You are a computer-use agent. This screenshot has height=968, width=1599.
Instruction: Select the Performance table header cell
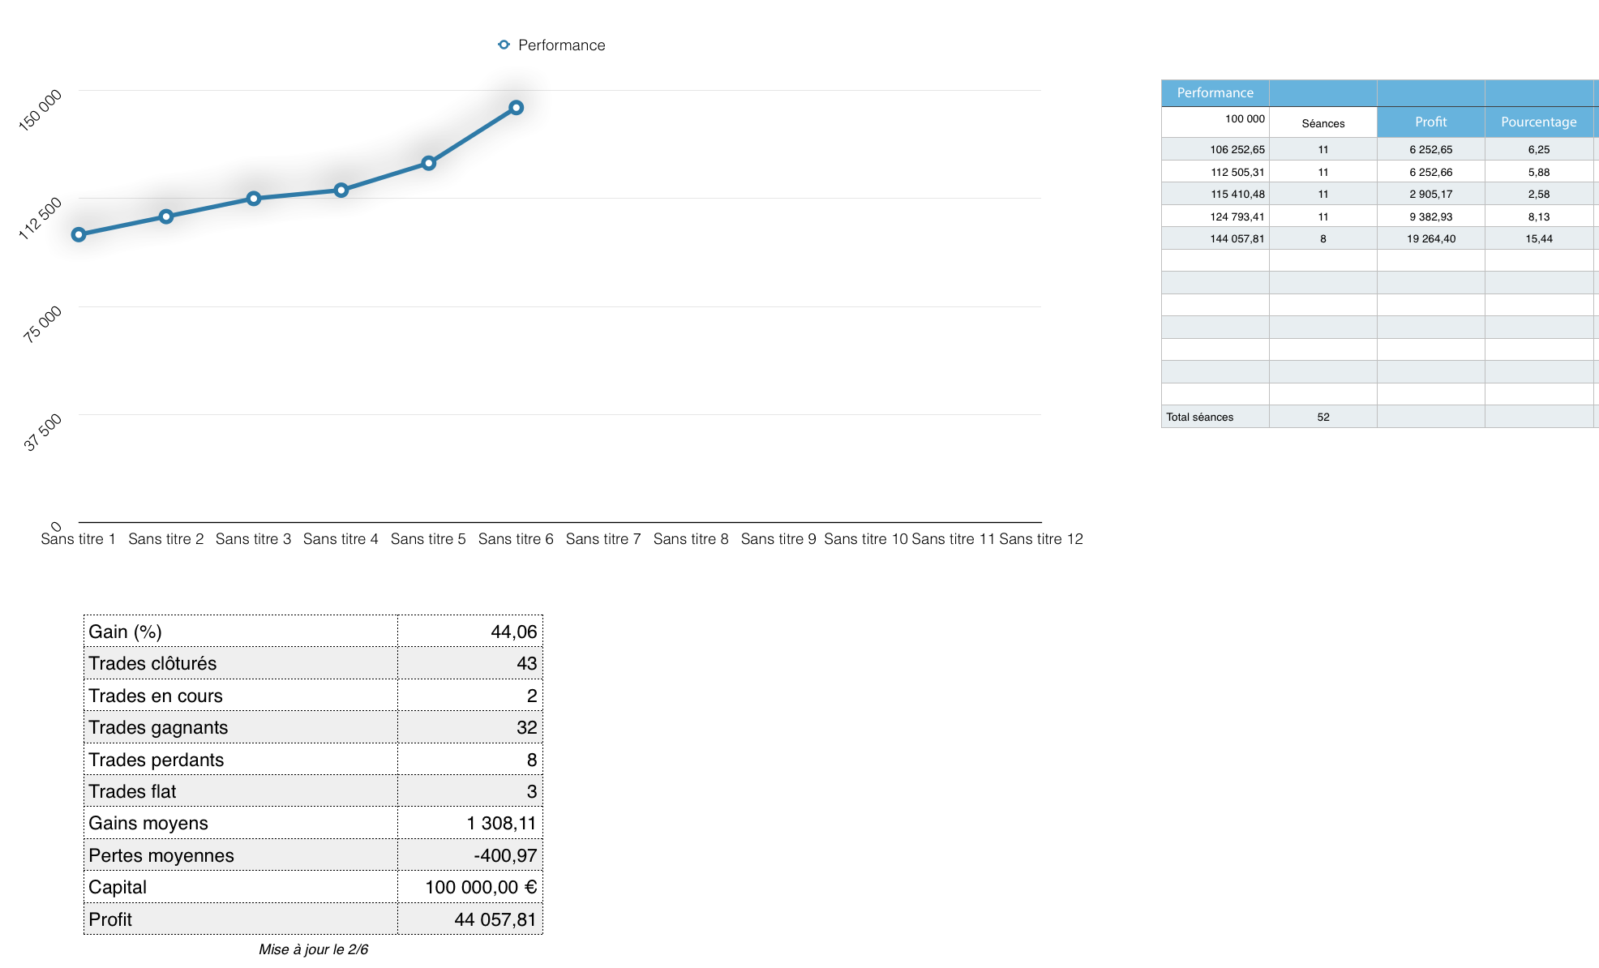pyautogui.click(x=1215, y=93)
